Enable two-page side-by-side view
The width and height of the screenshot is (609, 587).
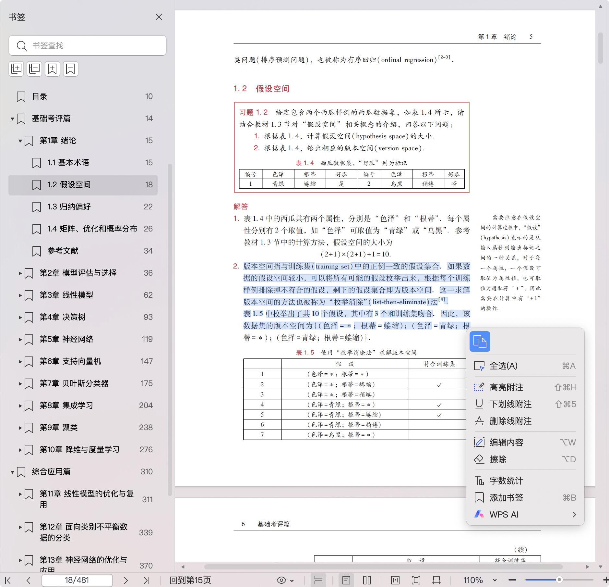(367, 580)
